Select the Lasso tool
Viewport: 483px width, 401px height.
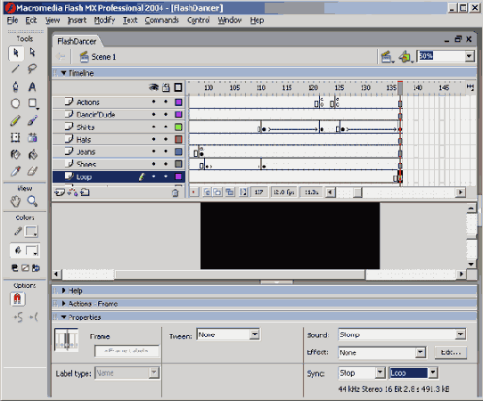click(32, 69)
